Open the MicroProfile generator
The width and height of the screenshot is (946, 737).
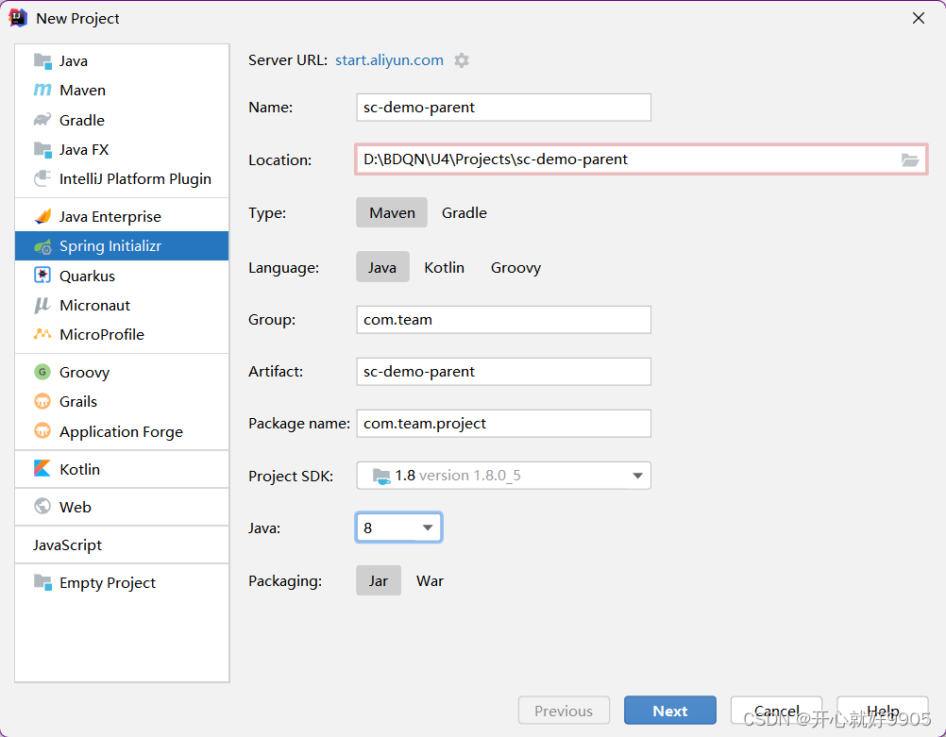(42, 334)
